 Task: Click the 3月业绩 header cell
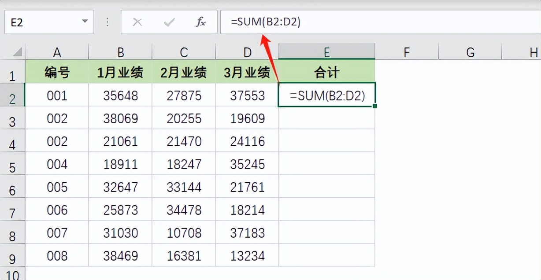pyautogui.click(x=247, y=72)
